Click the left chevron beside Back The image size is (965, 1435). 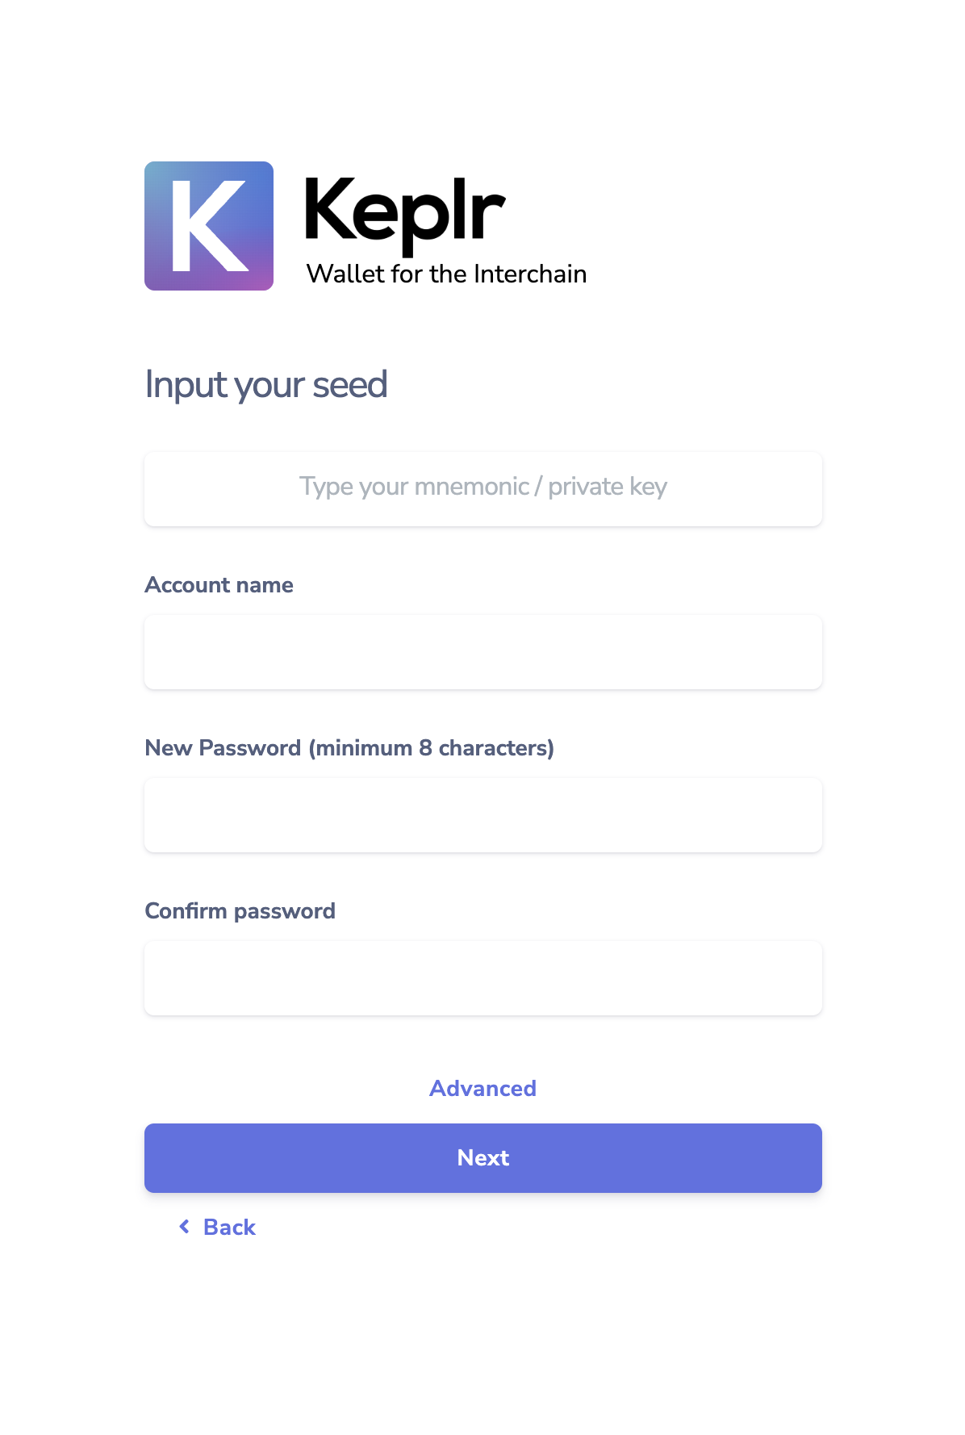(185, 1227)
